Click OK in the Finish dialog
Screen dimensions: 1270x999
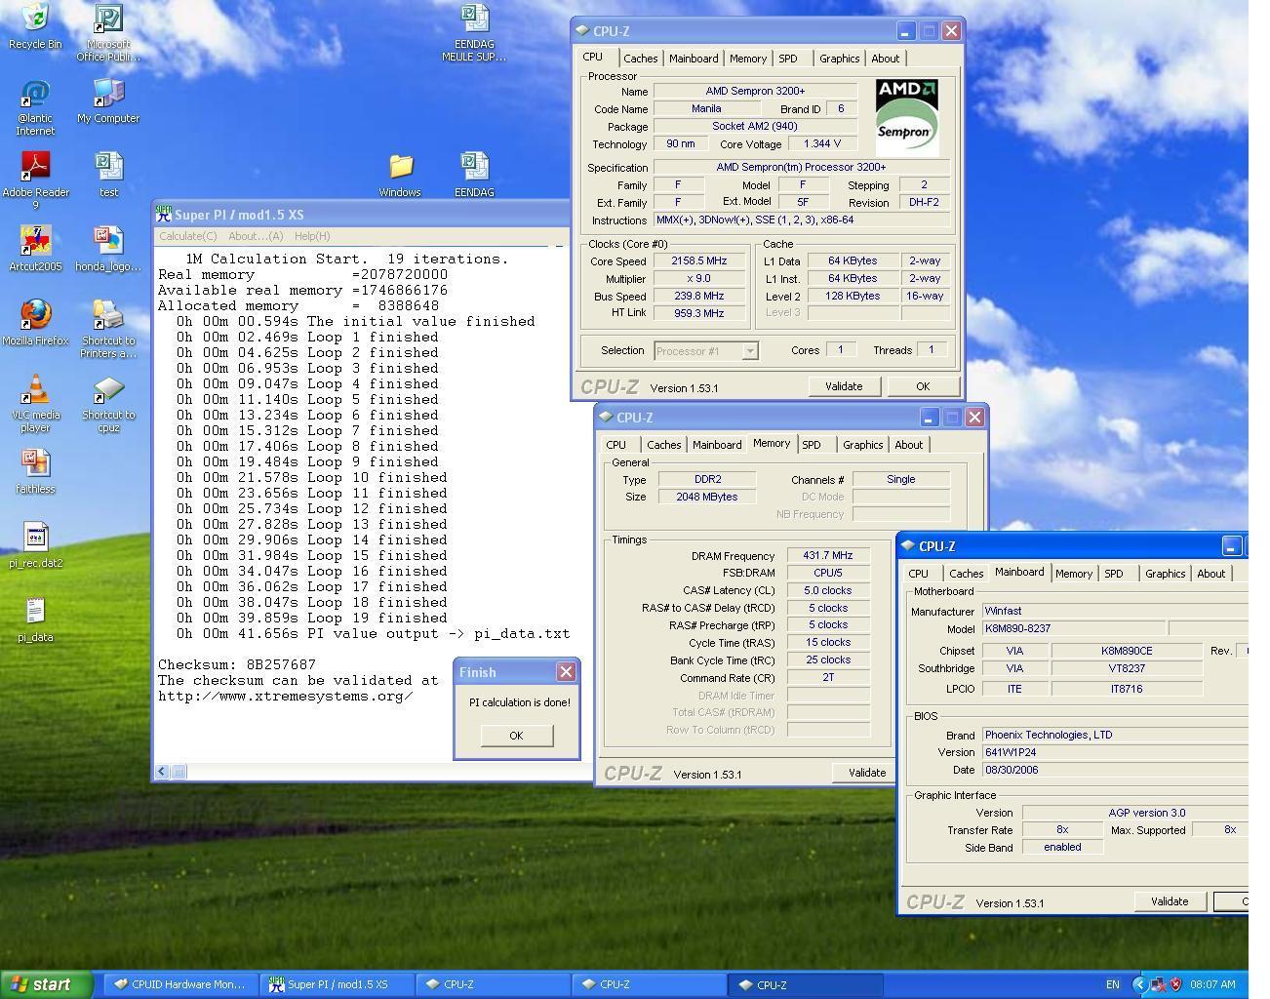coord(516,736)
